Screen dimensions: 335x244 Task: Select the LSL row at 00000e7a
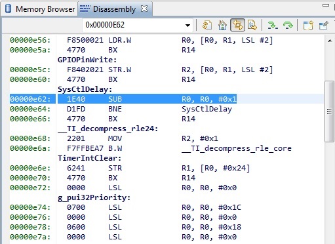click(167, 237)
